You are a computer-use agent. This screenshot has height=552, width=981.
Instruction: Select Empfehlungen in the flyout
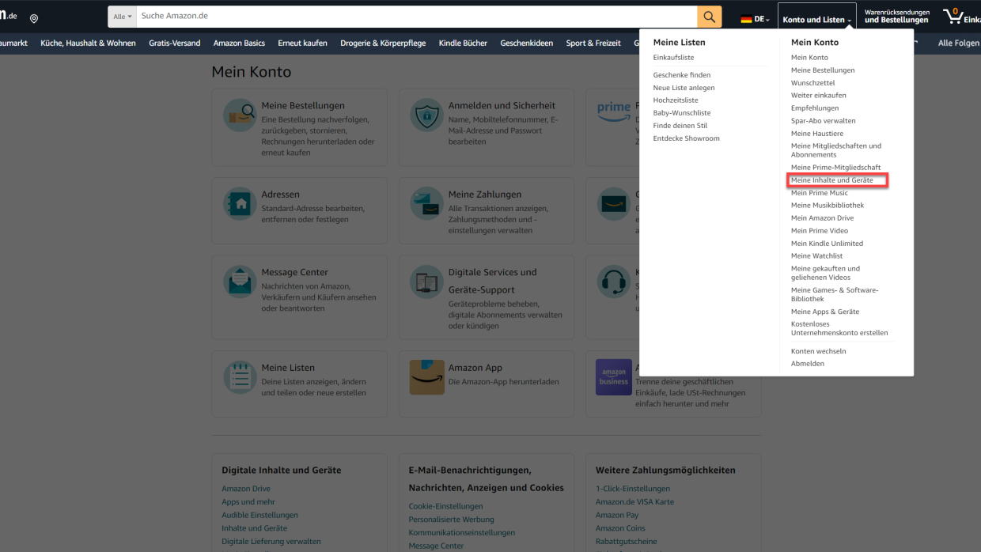point(815,108)
